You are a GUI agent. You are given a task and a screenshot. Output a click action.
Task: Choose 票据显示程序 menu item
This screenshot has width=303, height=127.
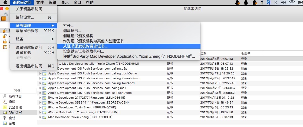click(x=34, y=31)
